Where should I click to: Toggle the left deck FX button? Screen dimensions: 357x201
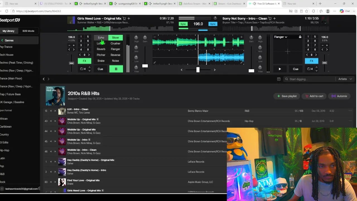pos(85,61)
